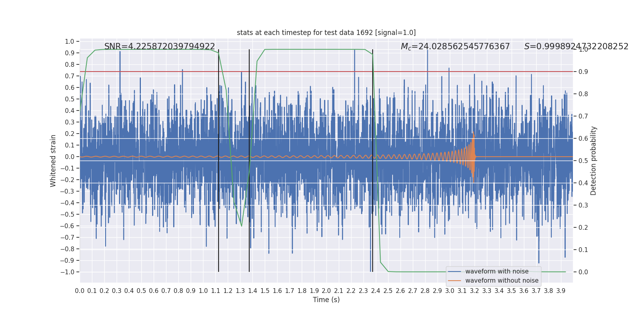
Task: Select the 2.4 tick on the Time axis
Action: 376,291
